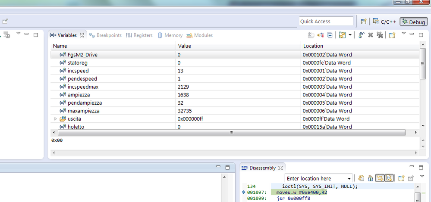Select the pendespeed variable row
The height and width of the screenshot is (202, 431).
click(235, 79)
